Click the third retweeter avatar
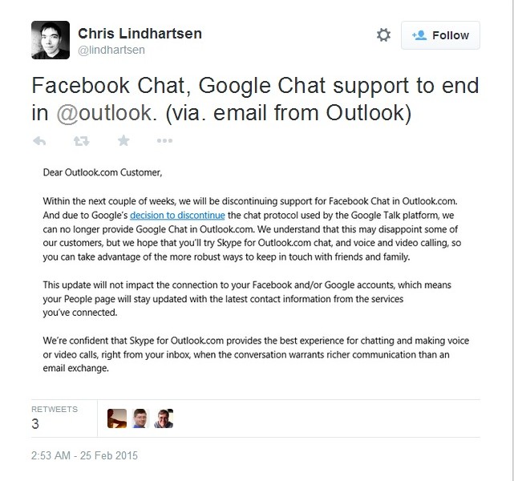Viewport: 514px width, 481px height. tap(164, 418)
